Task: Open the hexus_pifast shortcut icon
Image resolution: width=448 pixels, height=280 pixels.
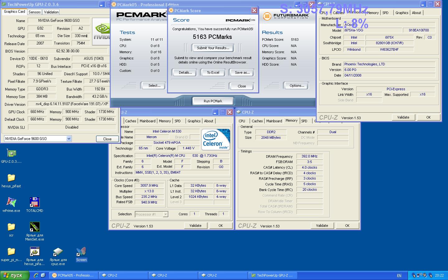Action: pyautogui.click(x=35, y=251)
